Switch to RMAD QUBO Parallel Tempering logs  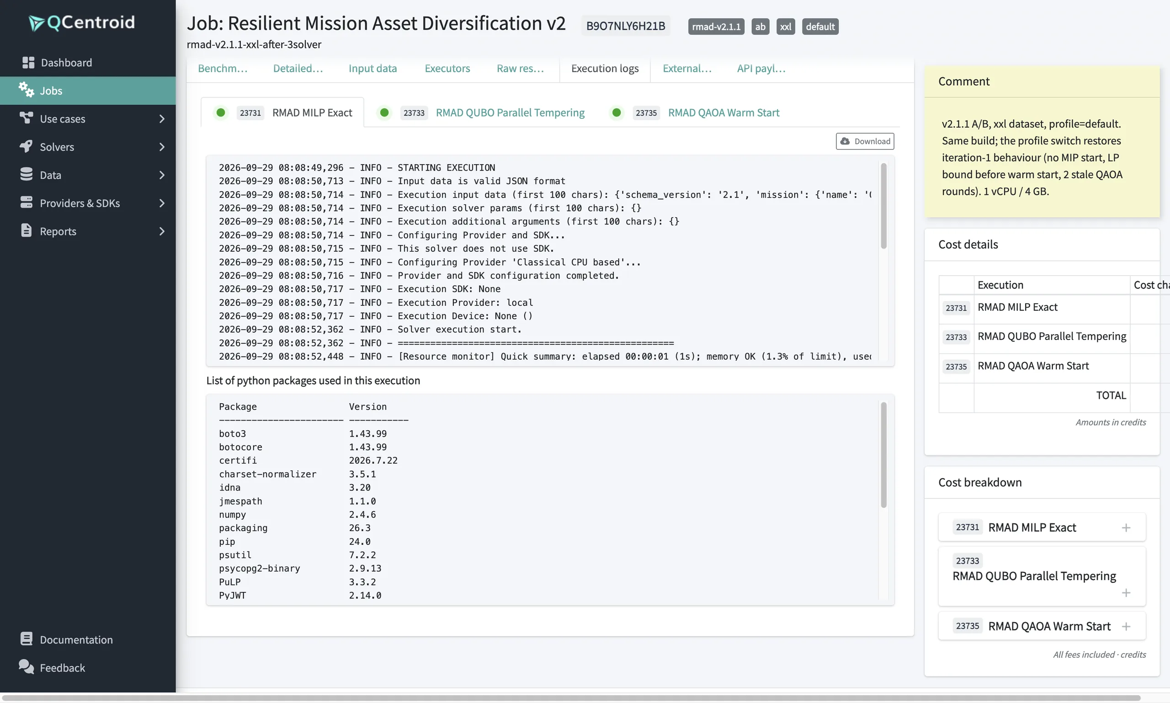tap(481, 112)
